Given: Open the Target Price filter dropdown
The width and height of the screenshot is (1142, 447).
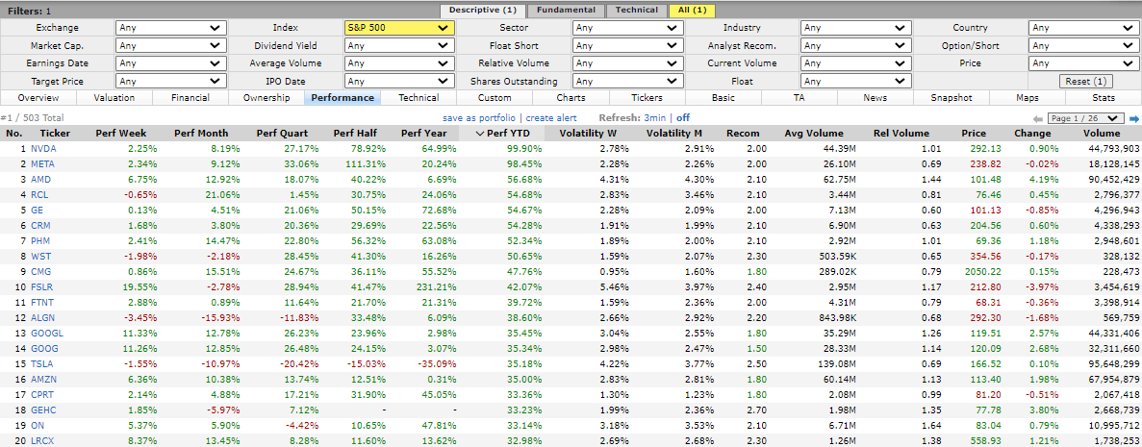Looking at the screenshot, I should click(171, 82).
